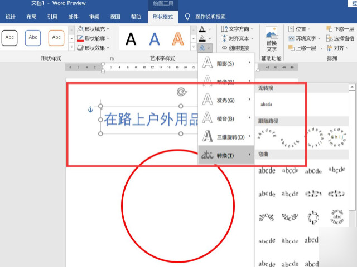Click the 上移一层 button

click(302, 48)
